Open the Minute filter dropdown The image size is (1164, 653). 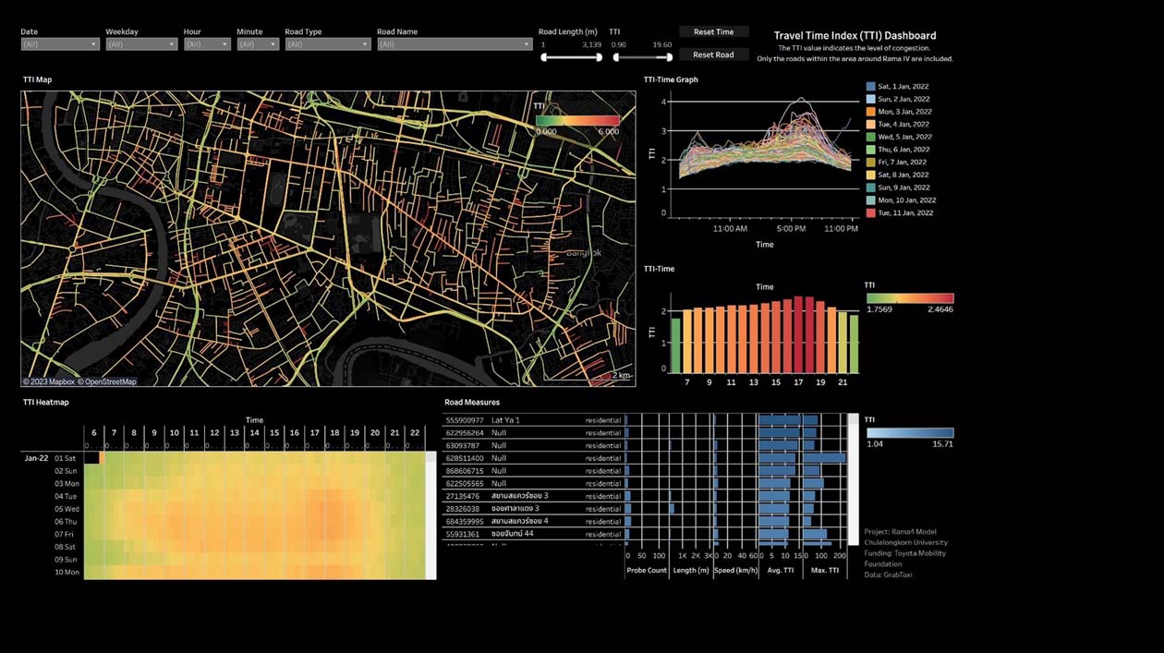(257, 44)
